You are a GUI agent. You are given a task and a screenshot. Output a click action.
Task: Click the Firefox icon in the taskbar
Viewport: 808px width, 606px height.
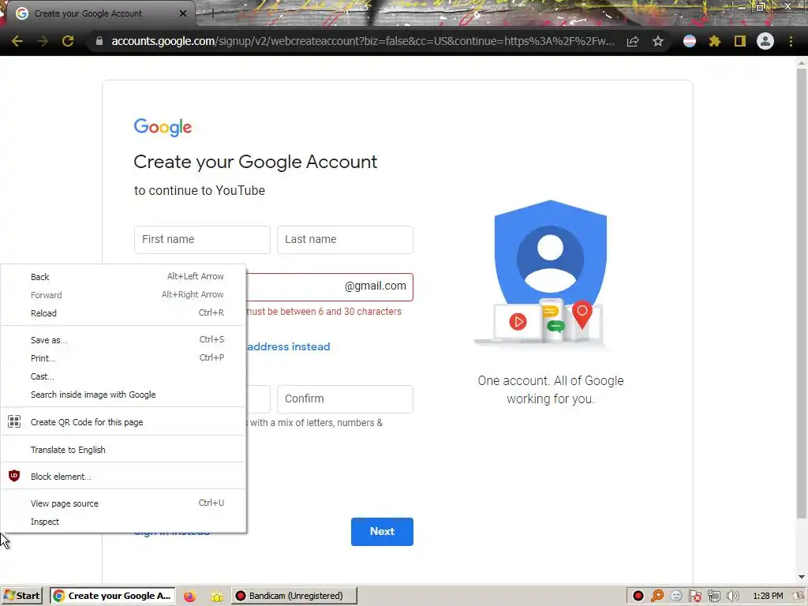point(189,597)
